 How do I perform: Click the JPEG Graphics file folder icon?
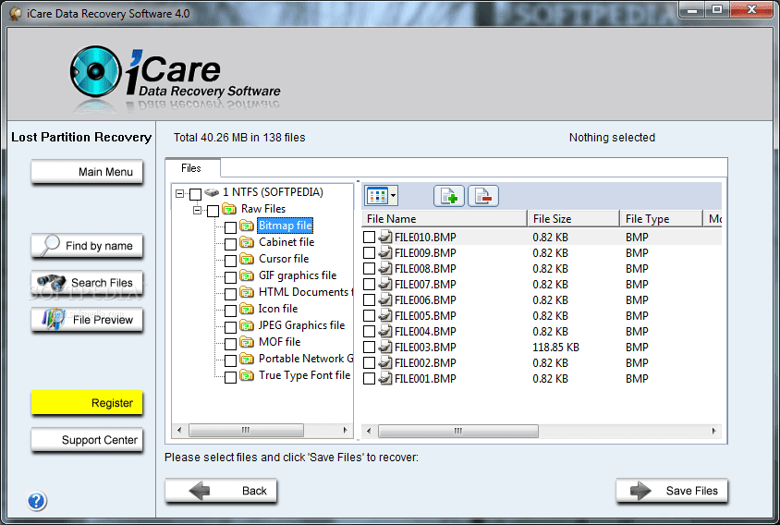[247, 325]
